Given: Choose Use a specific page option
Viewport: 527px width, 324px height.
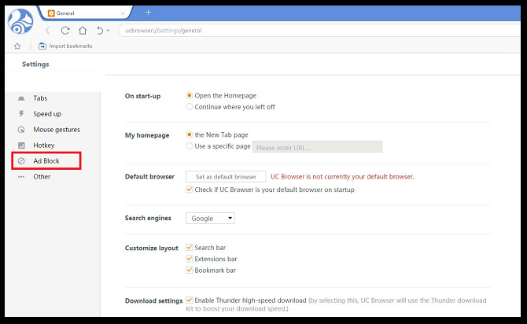Looking at the screenshot, I should pos(190,146).
